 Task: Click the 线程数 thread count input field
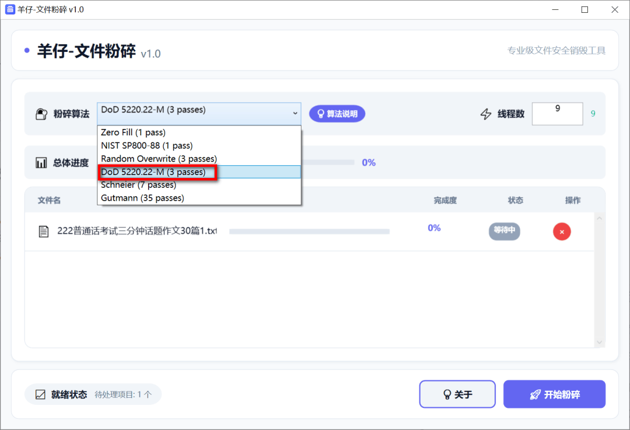[x=557, y=114]
